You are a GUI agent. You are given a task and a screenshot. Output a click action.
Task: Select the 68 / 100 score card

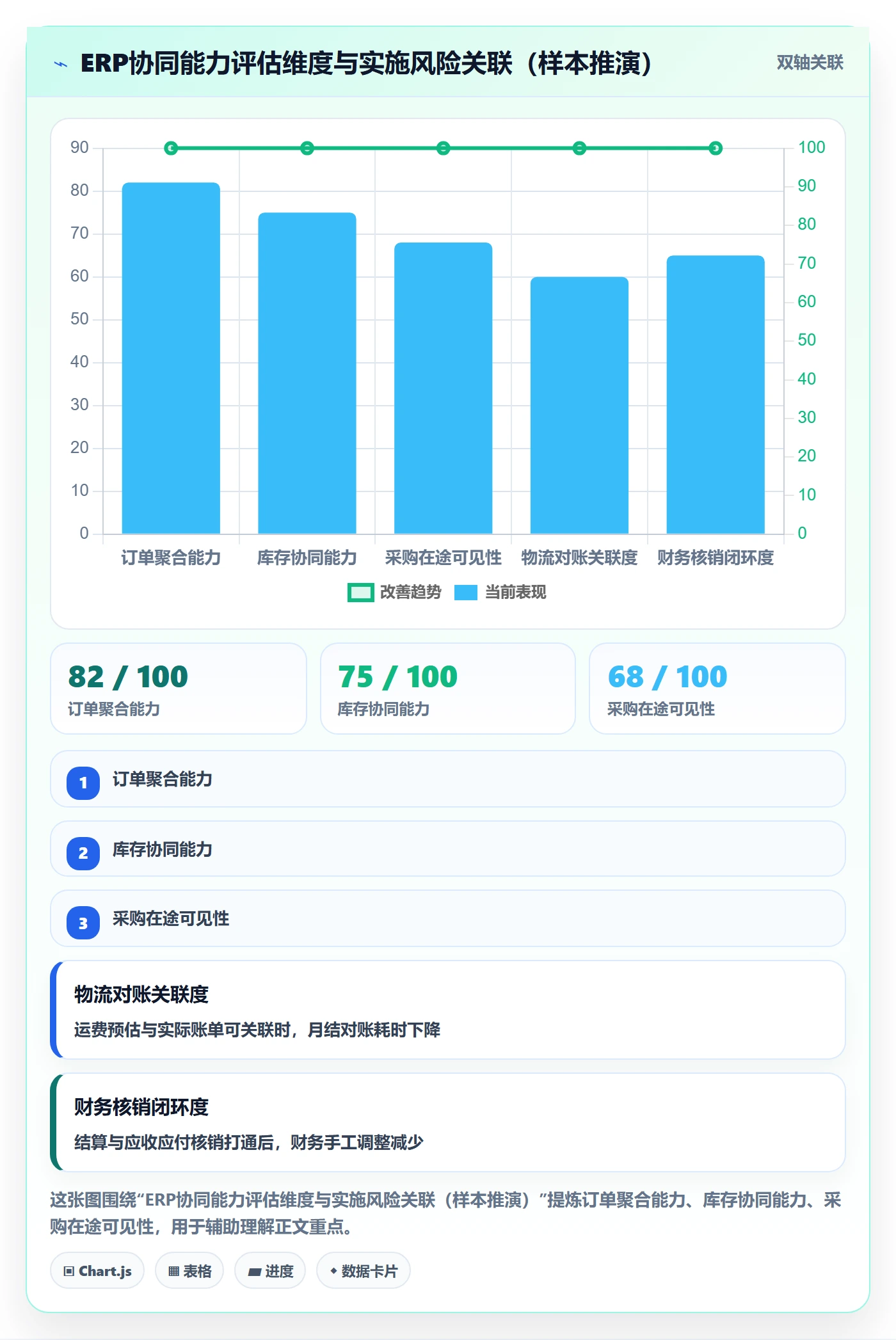717,689
